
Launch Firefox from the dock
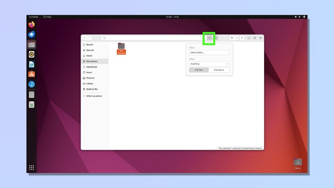[x=31, y=24]
